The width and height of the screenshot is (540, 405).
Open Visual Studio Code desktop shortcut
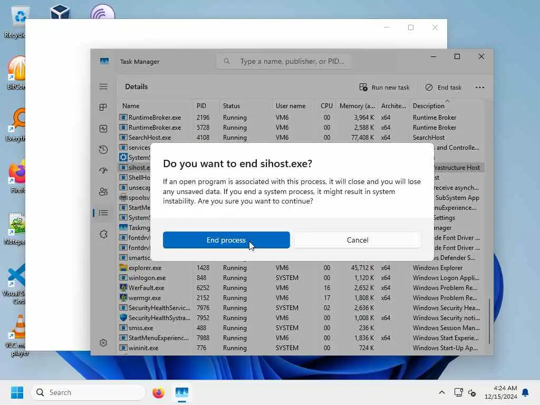[x=15, y=284]
